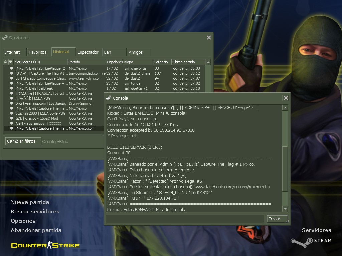Click the Steam icon in Consola title bar
Screen dimensions: 342x256
click(x=109, y=98)
